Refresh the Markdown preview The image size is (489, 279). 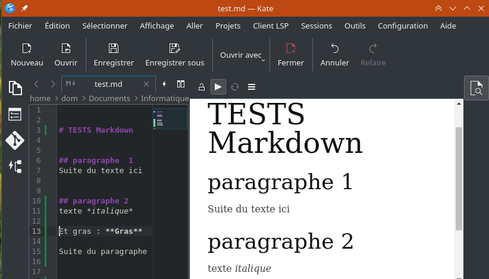coord(235,87)
